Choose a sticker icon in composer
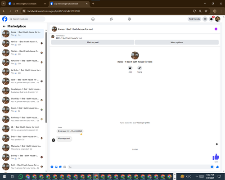 point(60,167)
